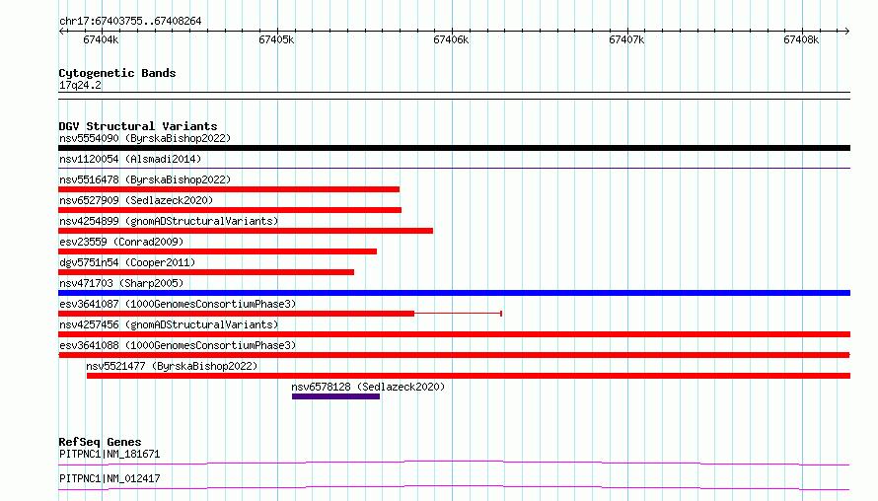Screen dimensions: 878x501
Task: Open nsv471703 (Sharp2005) variant label
Action: click(121, 283)
